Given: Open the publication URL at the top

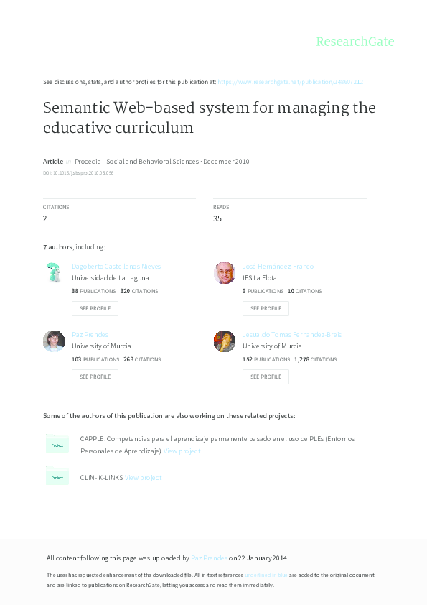Looking at the screenshot, I should 293,82.
